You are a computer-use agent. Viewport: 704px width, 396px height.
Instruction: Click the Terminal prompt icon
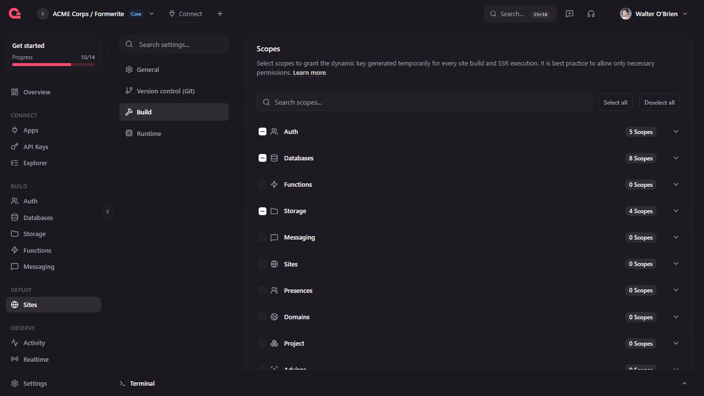click(x=123, y=383)
